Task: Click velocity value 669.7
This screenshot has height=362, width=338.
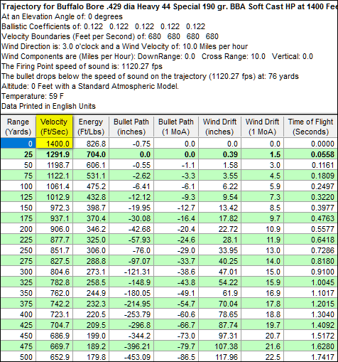Action: (54, 346)
